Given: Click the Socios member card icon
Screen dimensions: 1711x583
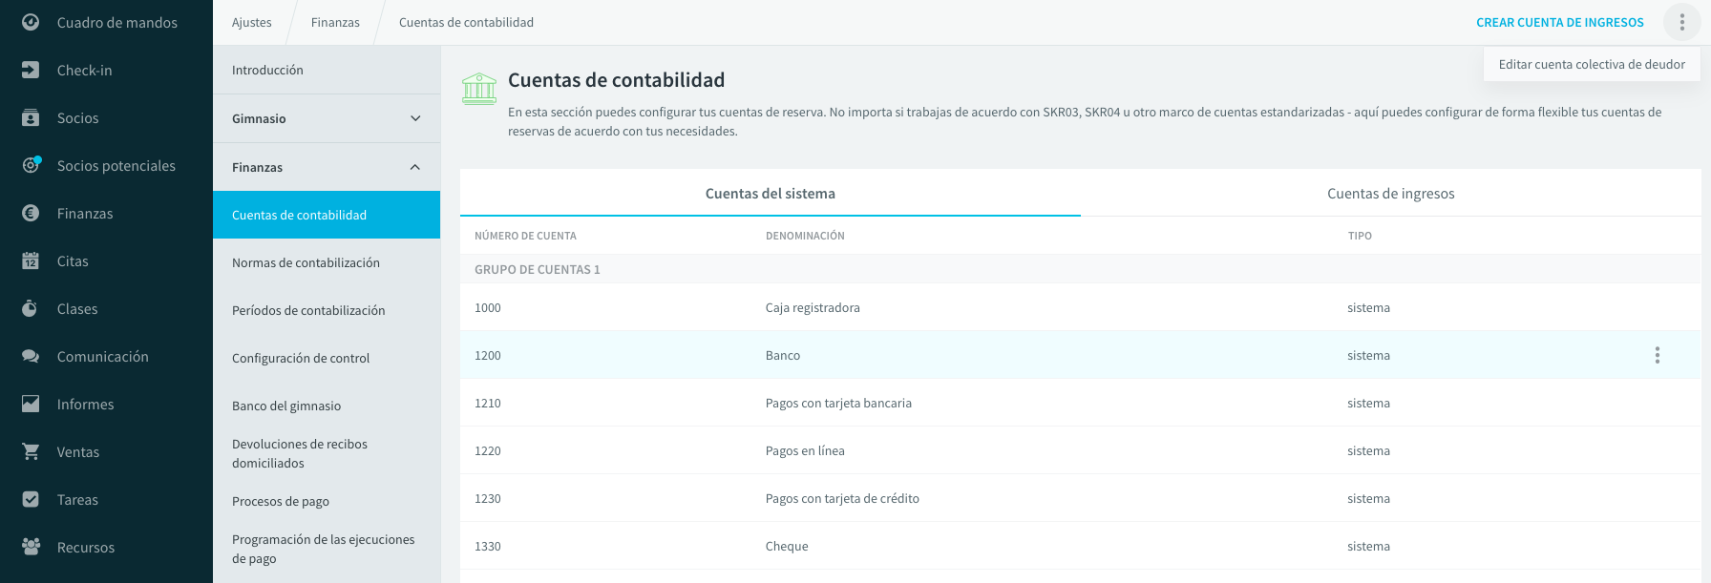Looking at the screenshot, I should (x=31, y=117).
